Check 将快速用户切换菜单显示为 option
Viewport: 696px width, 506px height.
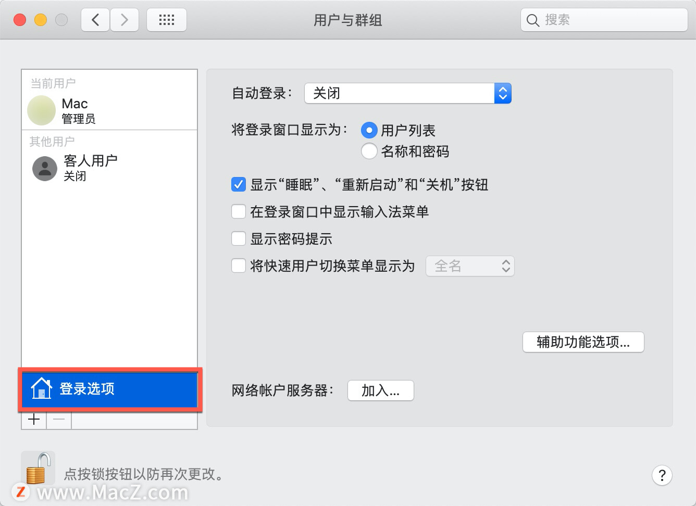(238, 265)
